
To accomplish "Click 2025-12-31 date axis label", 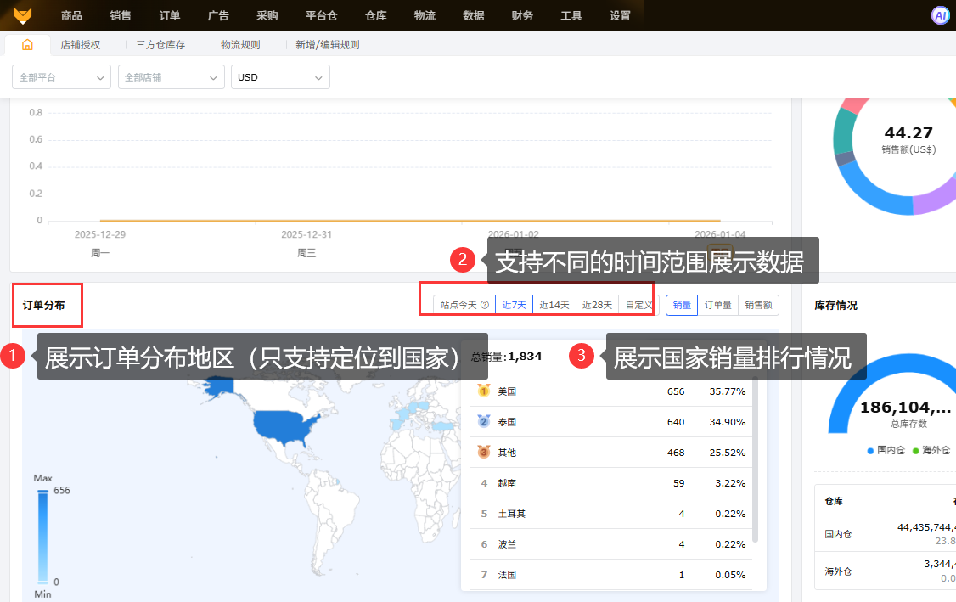I will pos(306,234).
